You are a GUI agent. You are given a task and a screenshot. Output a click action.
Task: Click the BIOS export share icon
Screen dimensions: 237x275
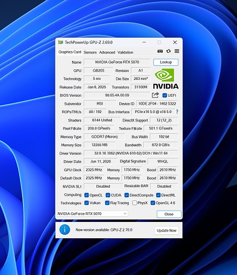click(155, 95)
